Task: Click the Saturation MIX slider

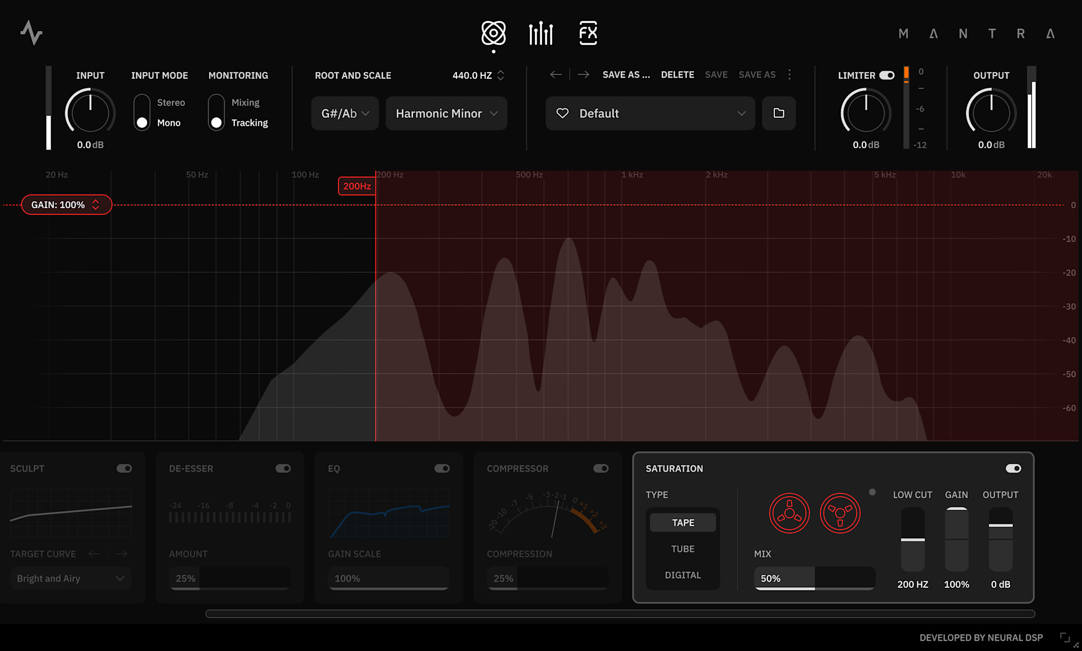Action: [814, 578]
